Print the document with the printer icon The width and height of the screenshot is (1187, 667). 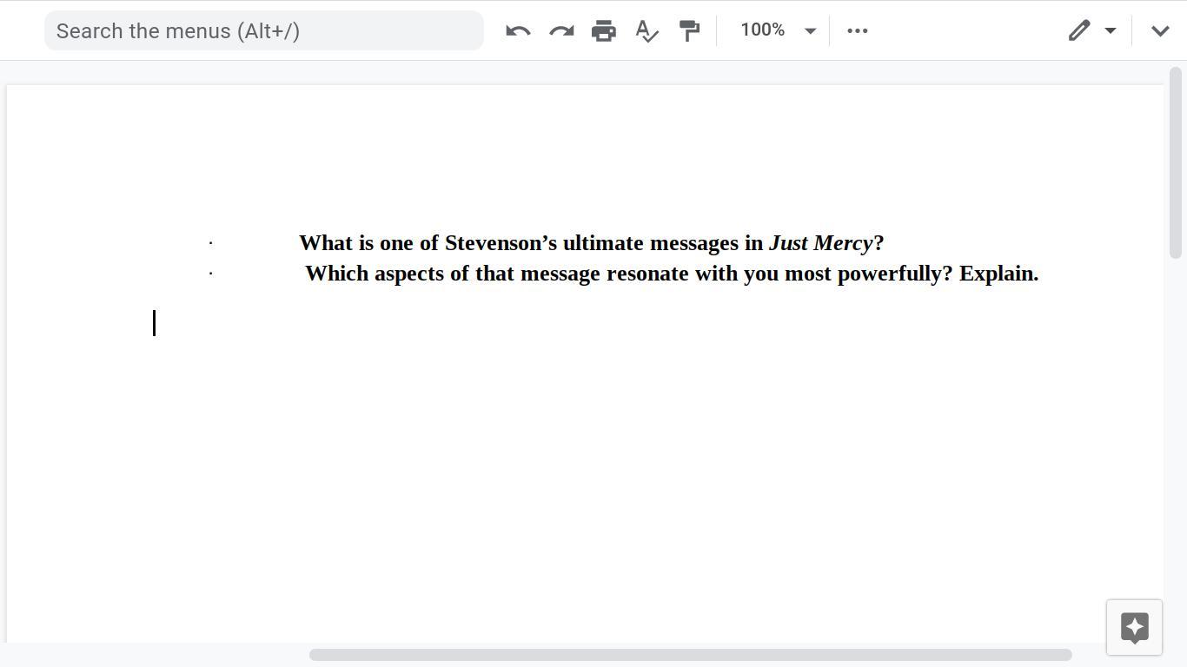pos(604,31)
